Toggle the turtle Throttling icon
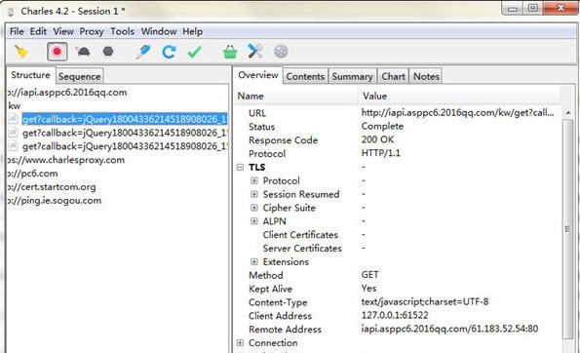580x353 pixels. coord(83,52)
